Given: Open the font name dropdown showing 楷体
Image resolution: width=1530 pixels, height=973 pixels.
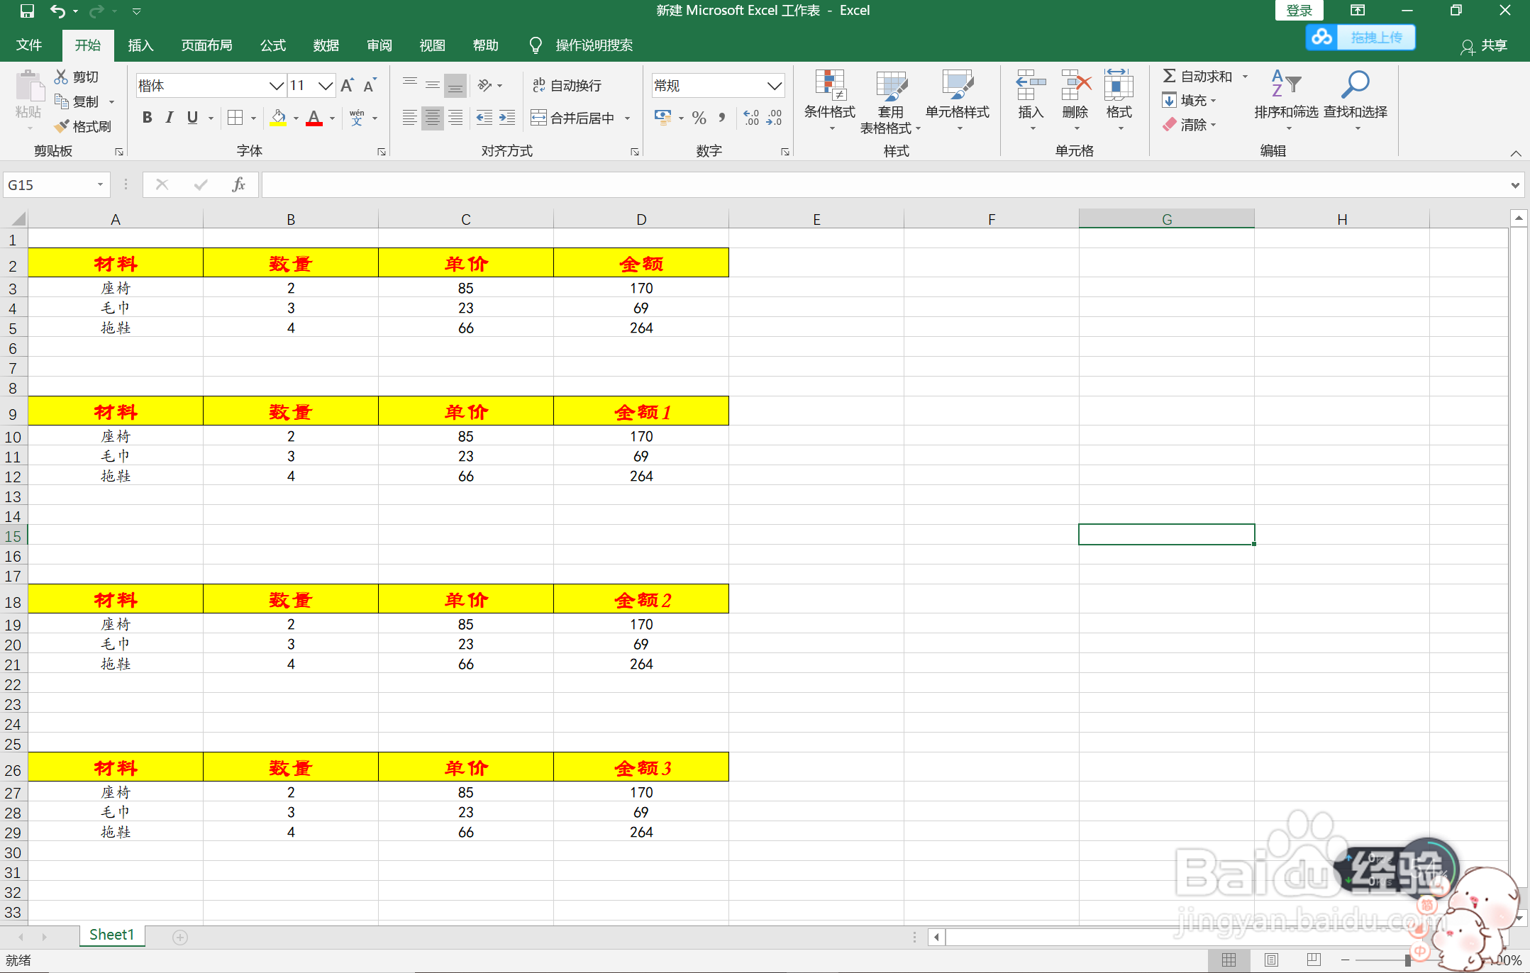Looking at the screenshot, I should (x=276, y=86).
